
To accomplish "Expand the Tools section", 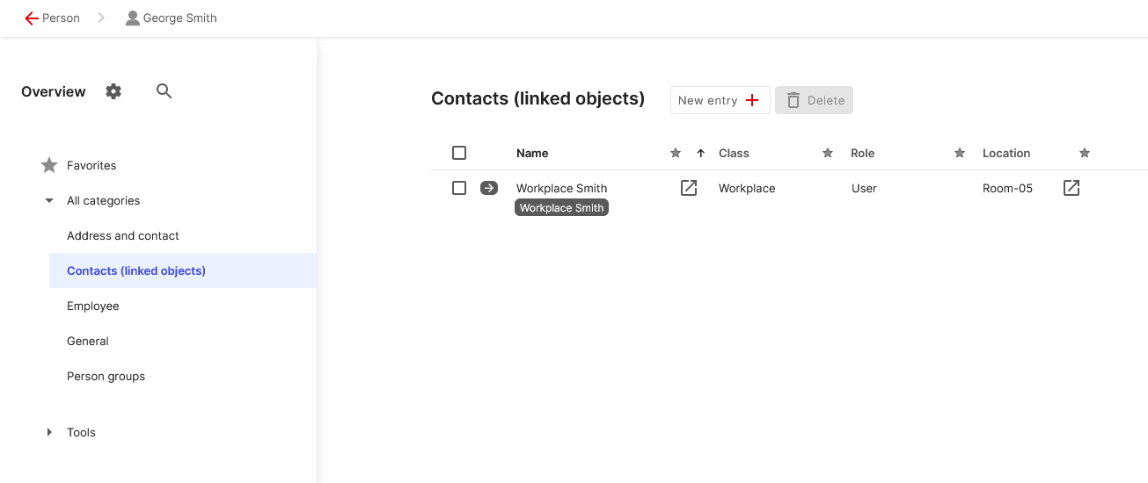I will pos(49,432).
